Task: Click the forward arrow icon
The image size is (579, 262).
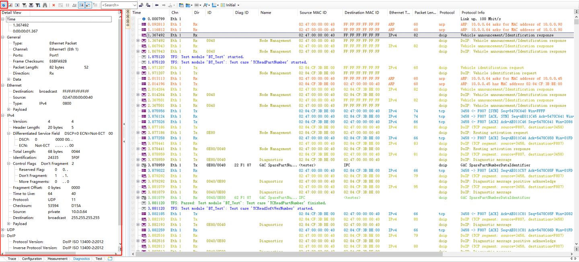Action: [164, 5]
